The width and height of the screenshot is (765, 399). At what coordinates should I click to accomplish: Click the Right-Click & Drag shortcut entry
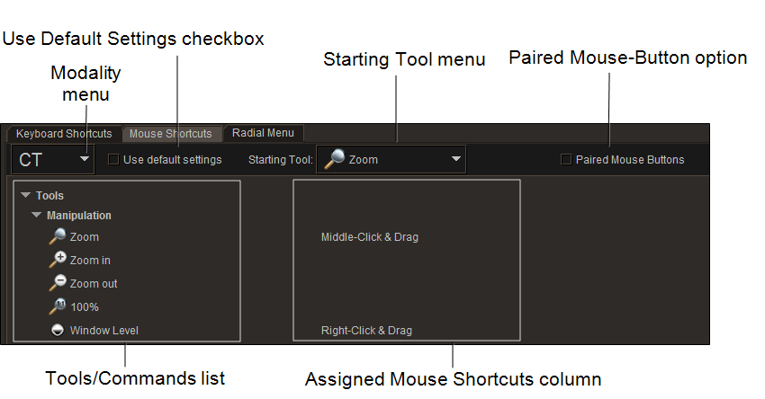(x=366, y=331)
